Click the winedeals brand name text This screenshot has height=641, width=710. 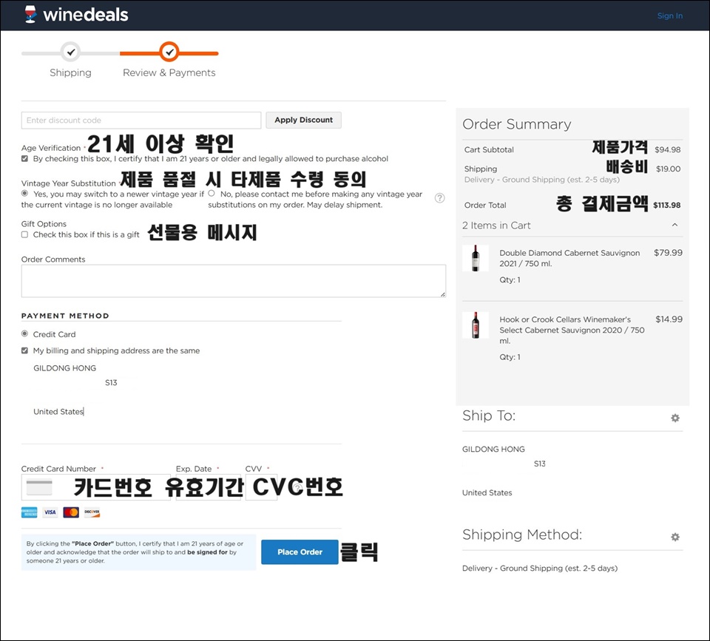point(86,15)
